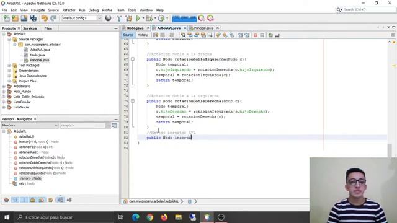
Task: Click the Find Next Occurrence icon
Action: pos(197,35)
